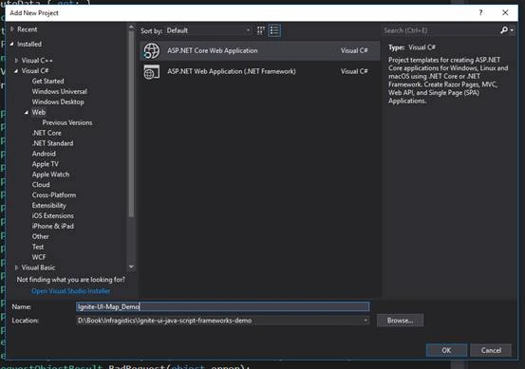
Task: Select Cross-Platform category
Action: coord(54,195)
